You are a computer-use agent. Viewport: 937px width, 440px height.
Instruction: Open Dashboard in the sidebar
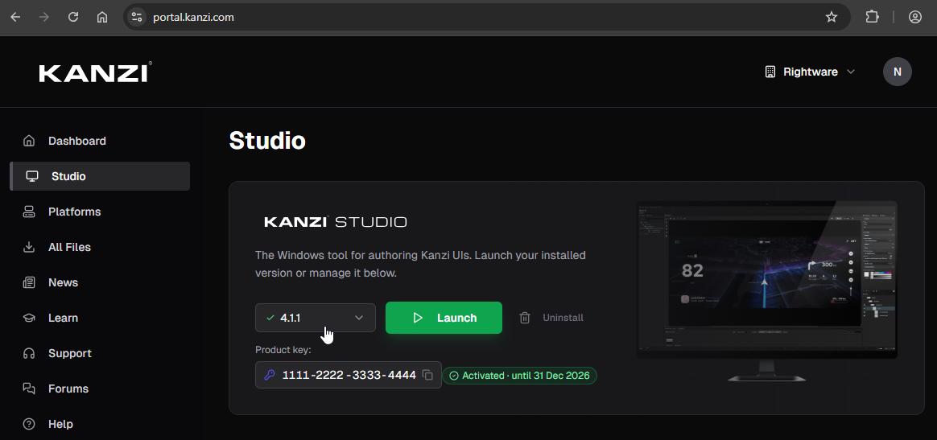click(x=100, y=141)
